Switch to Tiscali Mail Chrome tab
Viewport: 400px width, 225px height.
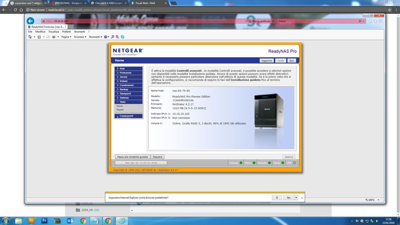[149, 3]
